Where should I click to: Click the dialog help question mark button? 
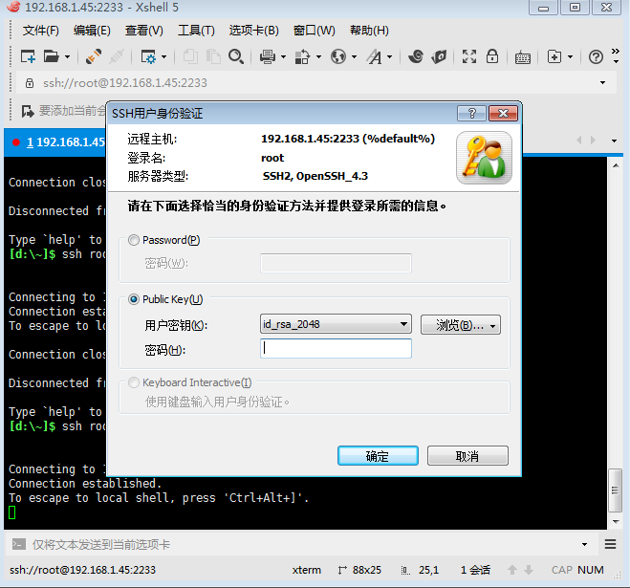471,114
